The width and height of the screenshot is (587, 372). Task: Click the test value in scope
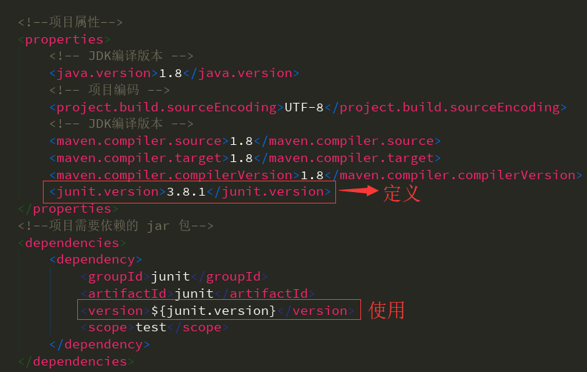(x=151, y=327)
